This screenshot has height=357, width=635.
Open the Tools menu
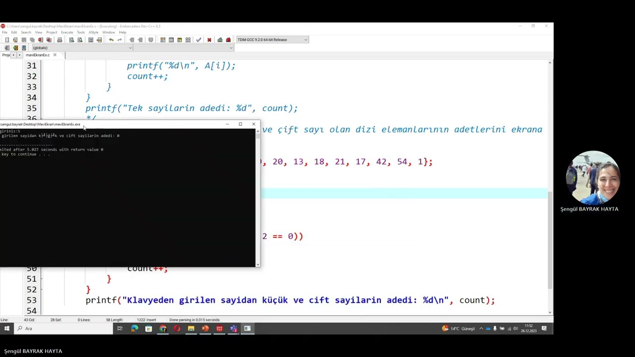pyautogui.click(x=81, y=32)
